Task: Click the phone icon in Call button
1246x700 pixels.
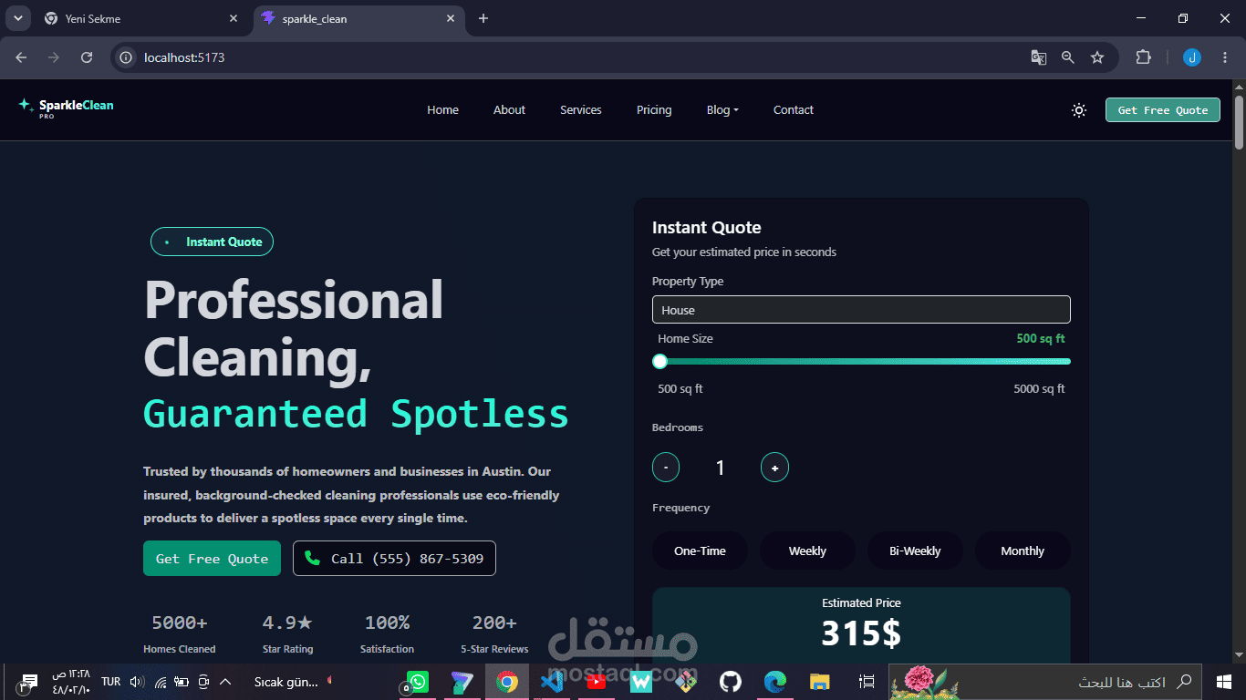Action: [312, 558]
